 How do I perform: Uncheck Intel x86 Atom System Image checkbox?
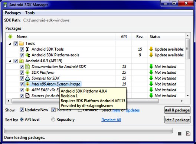point(22,84)
